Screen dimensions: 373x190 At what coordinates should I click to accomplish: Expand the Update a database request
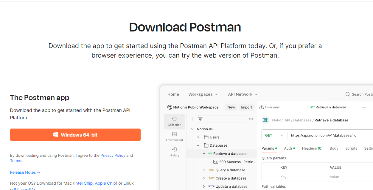pos(204,186)
